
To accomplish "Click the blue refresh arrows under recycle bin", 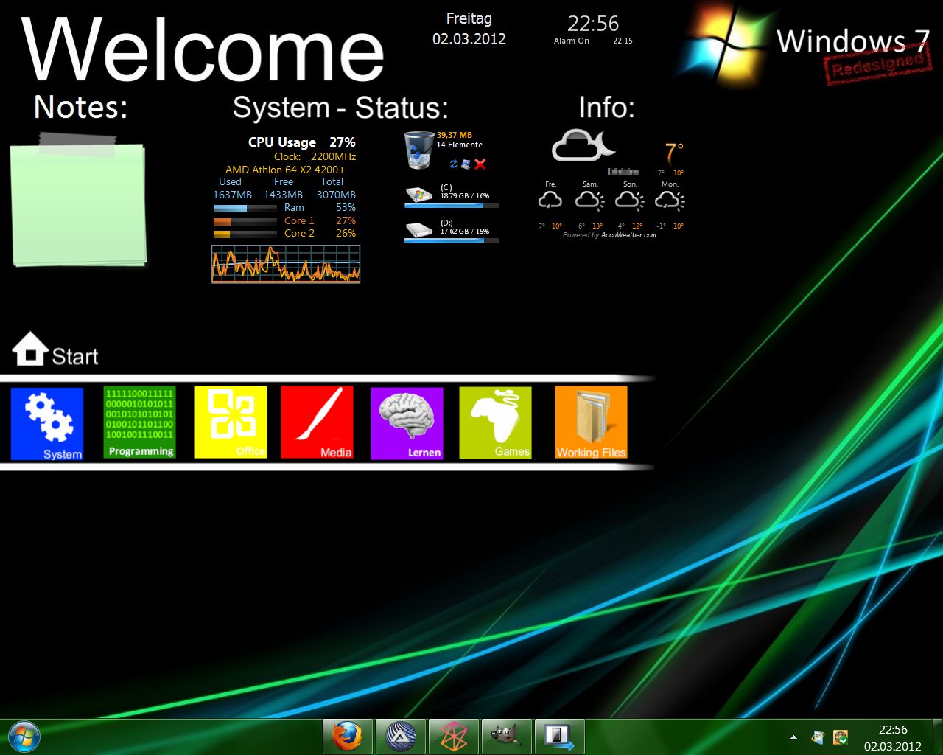I will click(454, 164).
